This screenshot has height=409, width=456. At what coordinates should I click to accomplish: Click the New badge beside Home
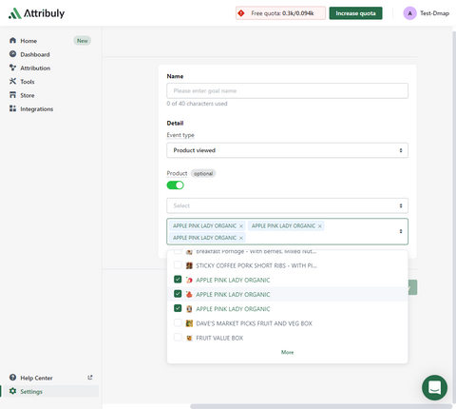(x=83, y=41)
